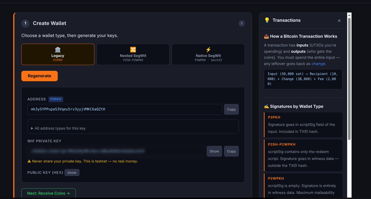Click the shuffle arrows icon on Nested SegWit
The image size is (371, 199).
pos(133,50)
